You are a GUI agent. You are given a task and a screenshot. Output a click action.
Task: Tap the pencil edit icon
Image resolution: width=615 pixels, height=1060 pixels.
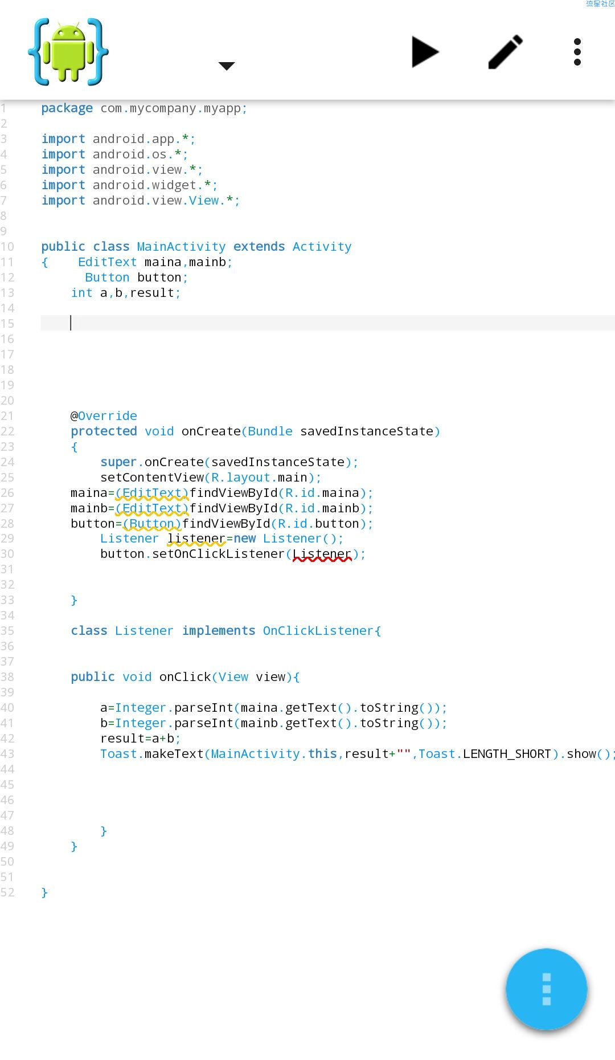[x=506, y=52]
